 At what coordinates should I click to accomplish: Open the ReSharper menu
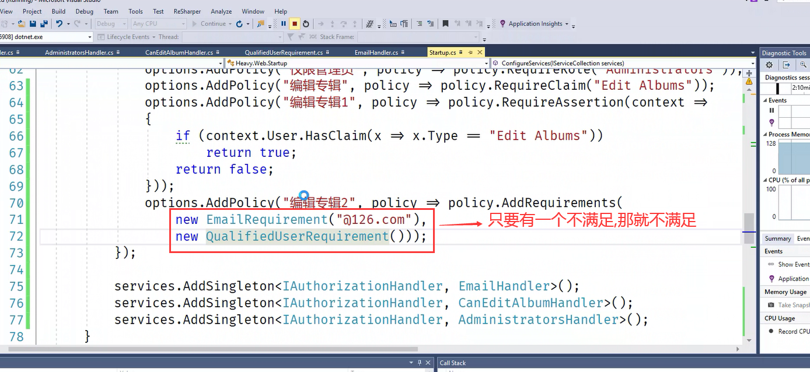186,11
